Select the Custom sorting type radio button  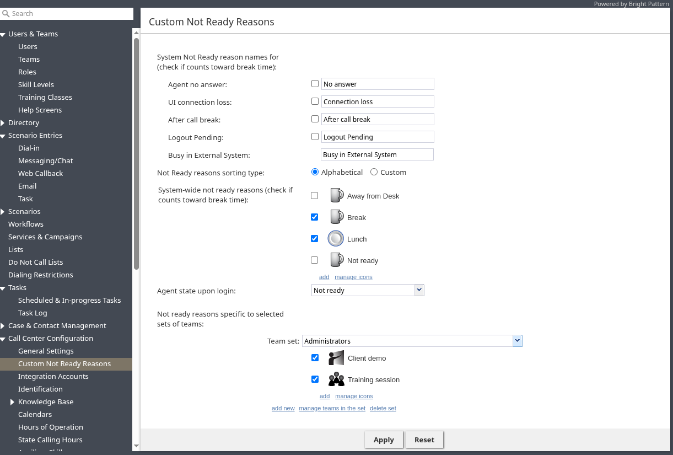tap(374, 172)
